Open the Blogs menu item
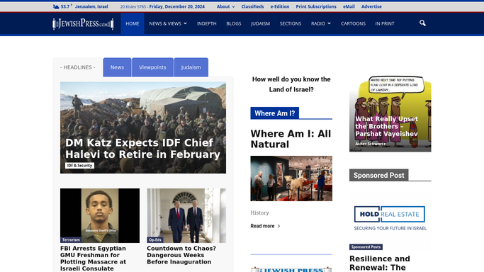Image resolution: width=484 pixels, height=272 pixels. (234, 23)
